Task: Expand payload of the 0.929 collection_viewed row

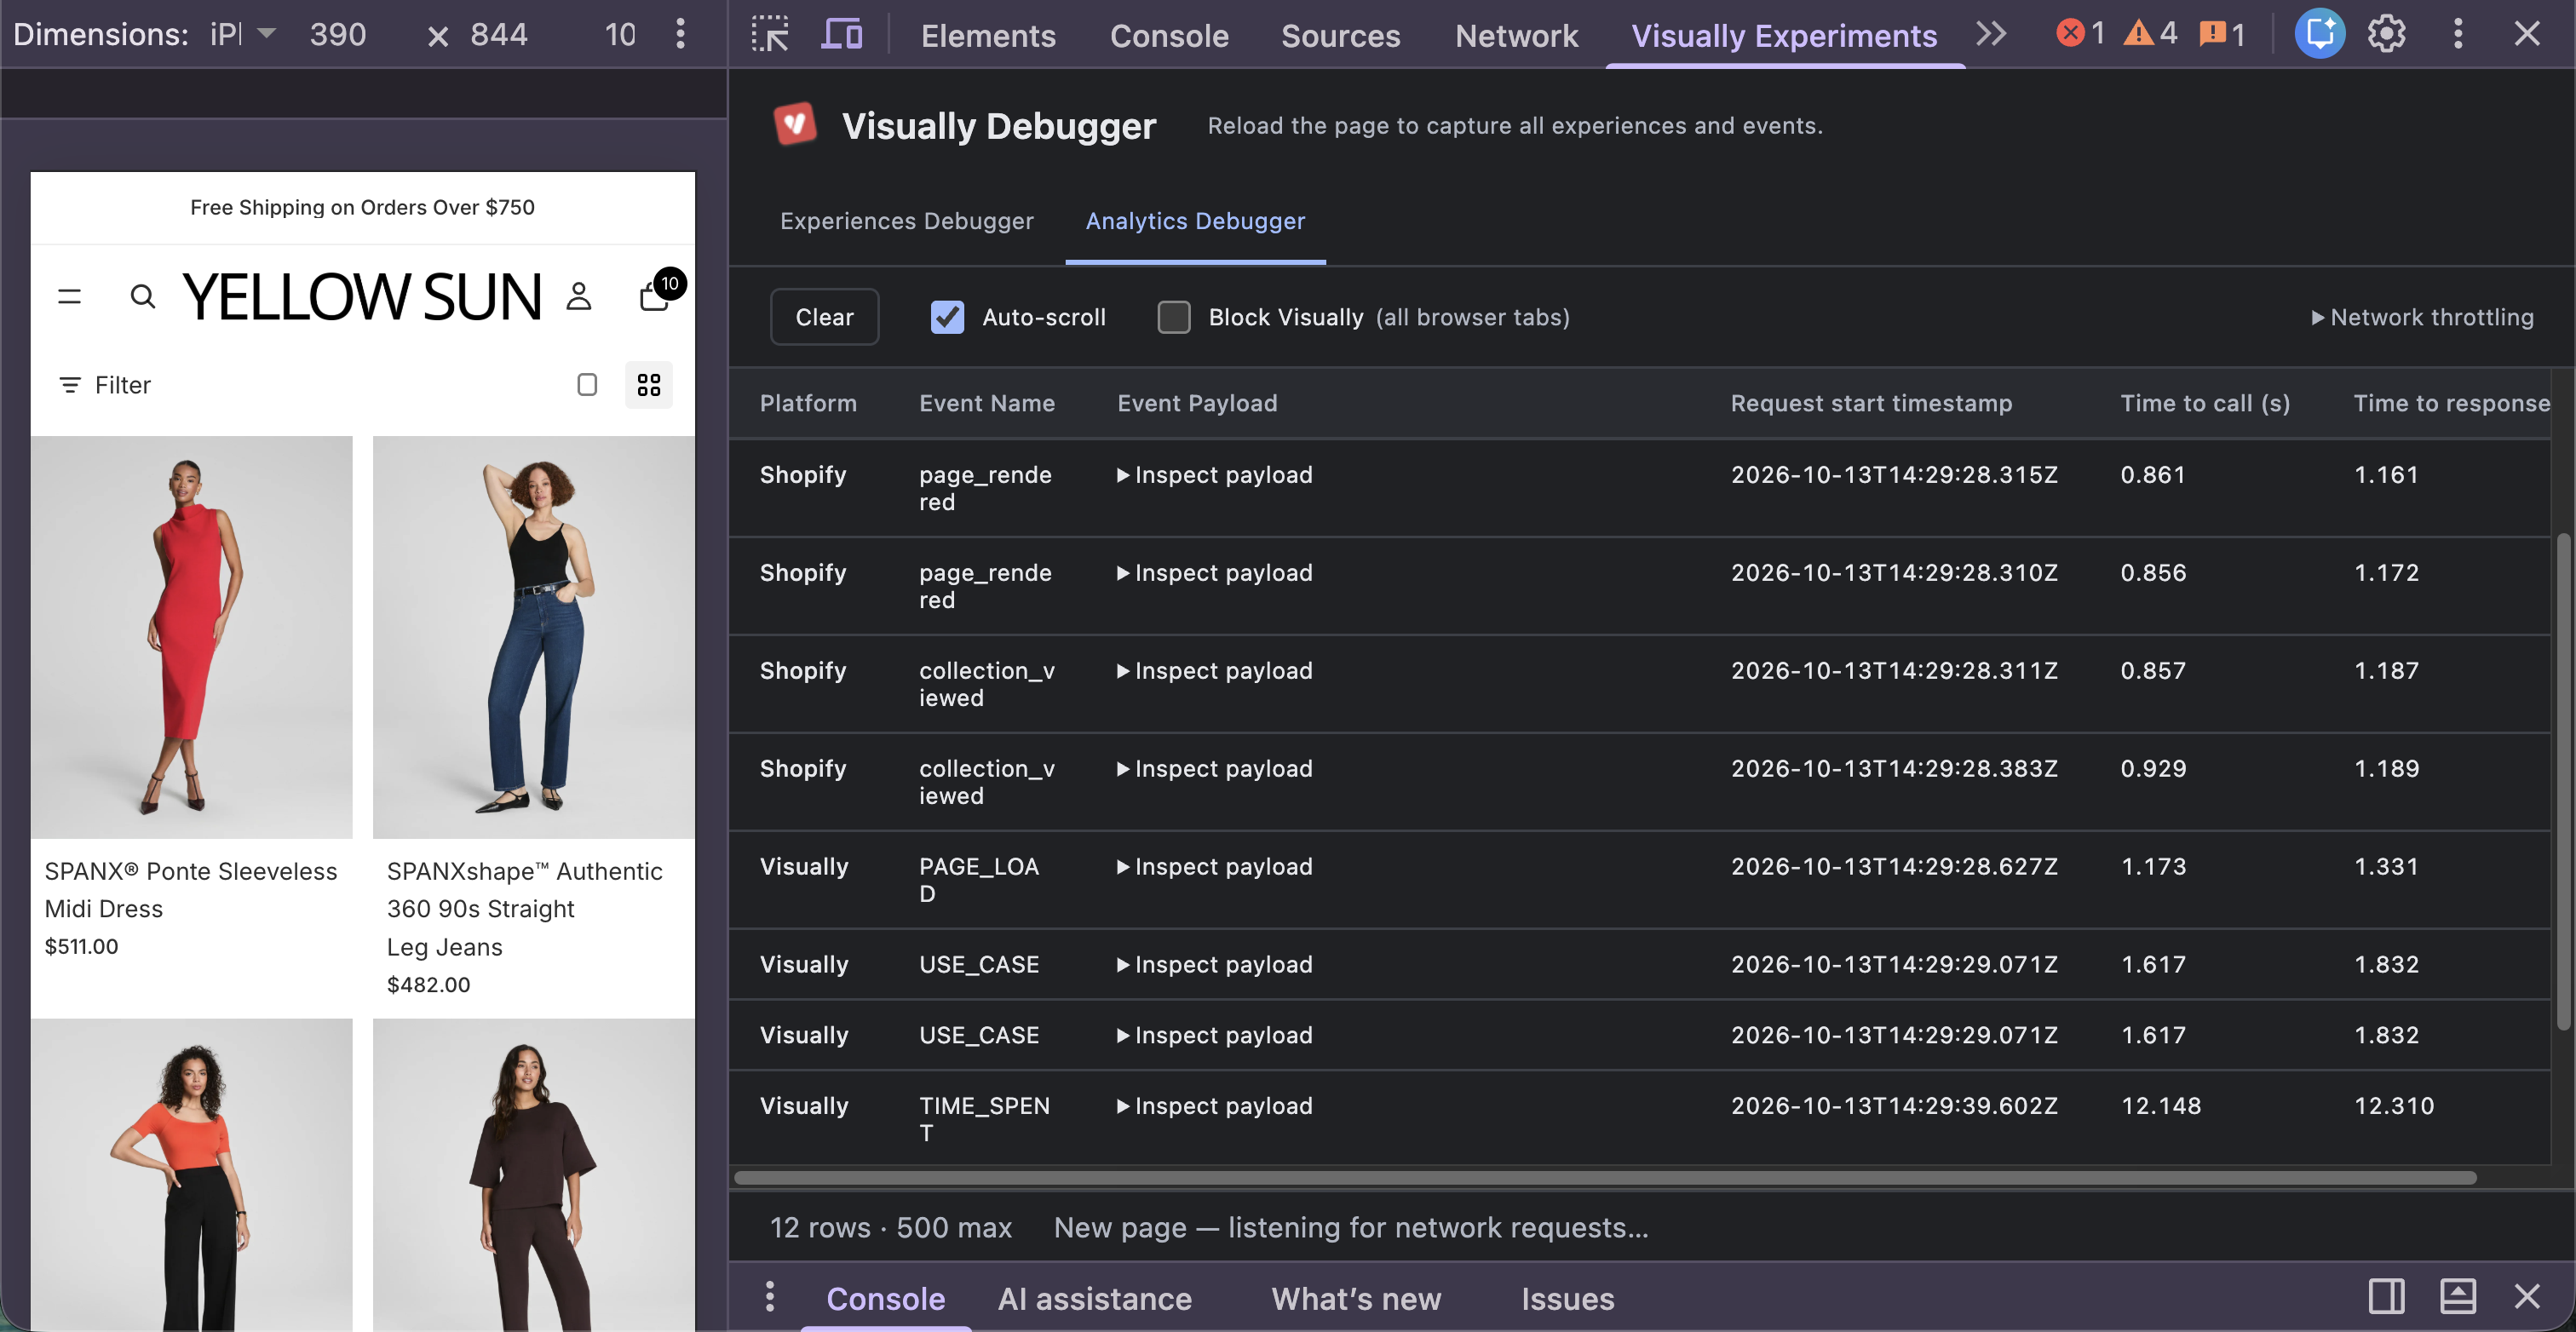Action: tap(1214, 768)
